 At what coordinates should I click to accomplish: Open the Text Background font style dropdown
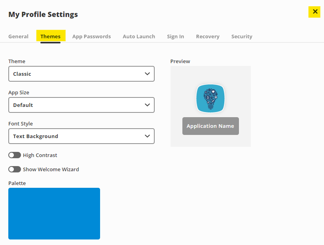pyautogui.click(x=81, y=136)
